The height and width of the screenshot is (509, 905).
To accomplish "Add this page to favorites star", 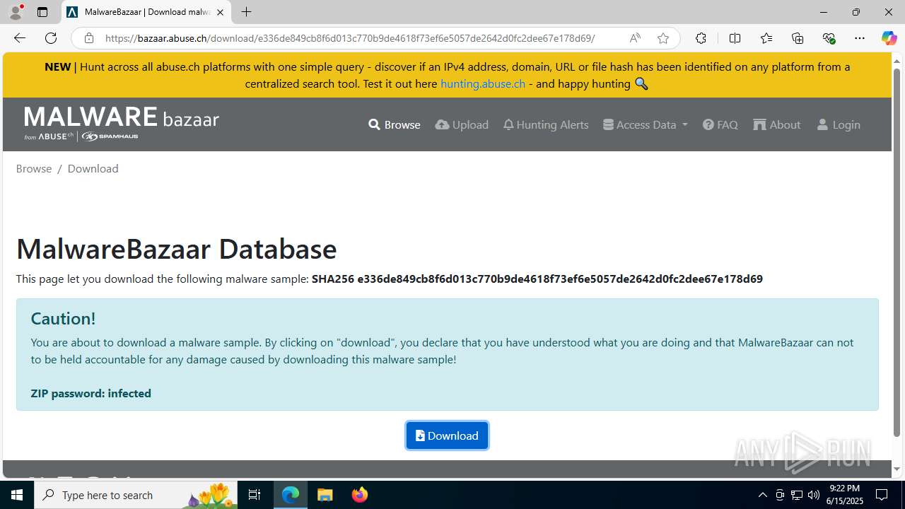I will point(663,38).
